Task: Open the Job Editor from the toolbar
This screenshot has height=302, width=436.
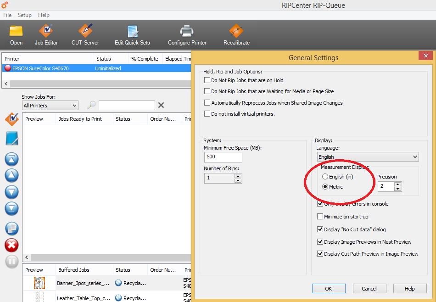Action: tap(46, 35)
